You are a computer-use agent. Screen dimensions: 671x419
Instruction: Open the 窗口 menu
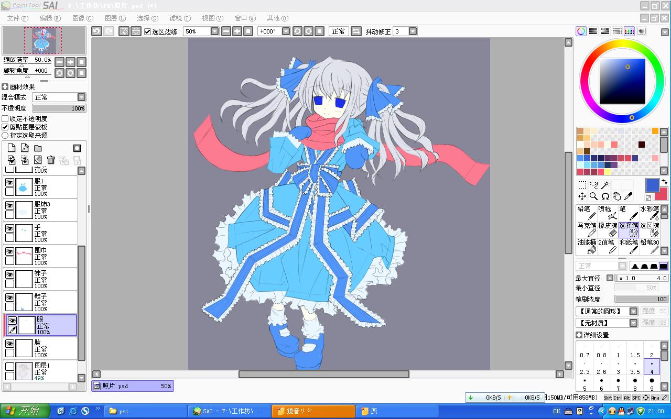[245, 18]
